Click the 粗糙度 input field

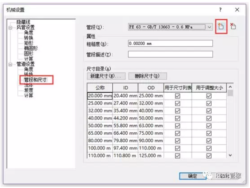point(170,44)
